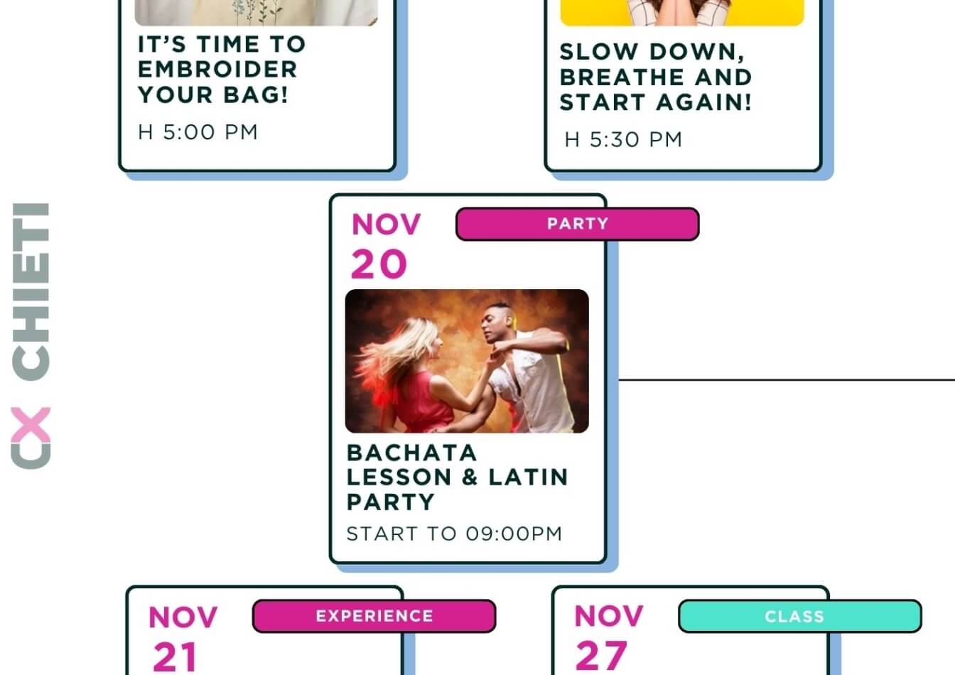The width and height of the screenshot is (955, 675).
Task: Open "Slow Down, Breathe and Start Again!" title
Action: coord(655,77)
